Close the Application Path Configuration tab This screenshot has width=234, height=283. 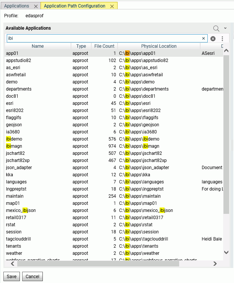(x=112, y=6)
